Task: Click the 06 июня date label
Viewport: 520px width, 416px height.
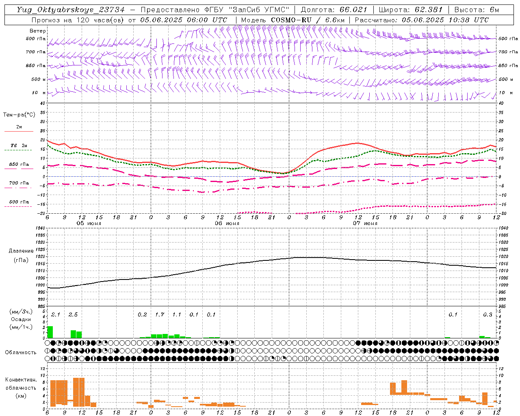Action: coord(227,223)
